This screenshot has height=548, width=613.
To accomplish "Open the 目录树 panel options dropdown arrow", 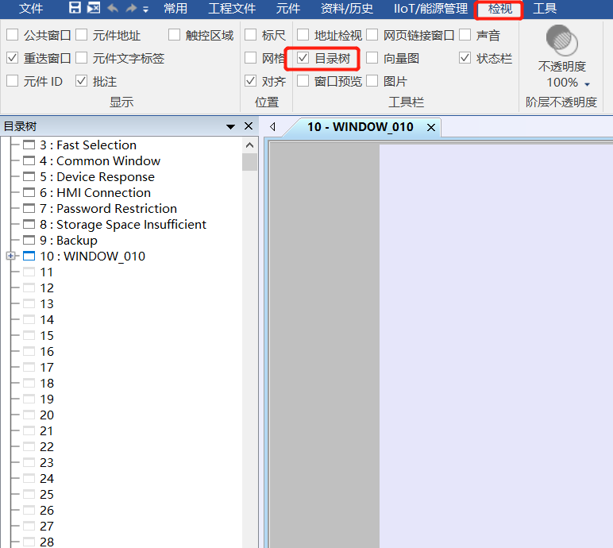I will (230, 126).
